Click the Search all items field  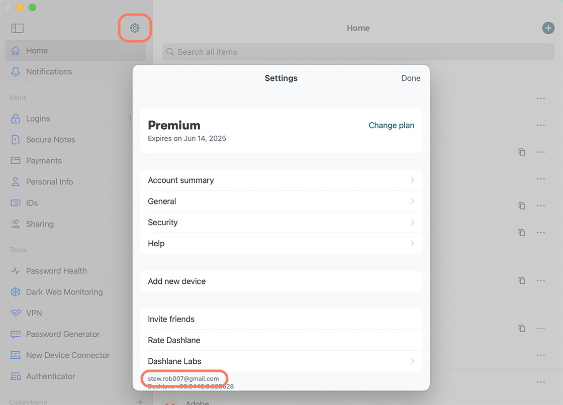(358, 52)
